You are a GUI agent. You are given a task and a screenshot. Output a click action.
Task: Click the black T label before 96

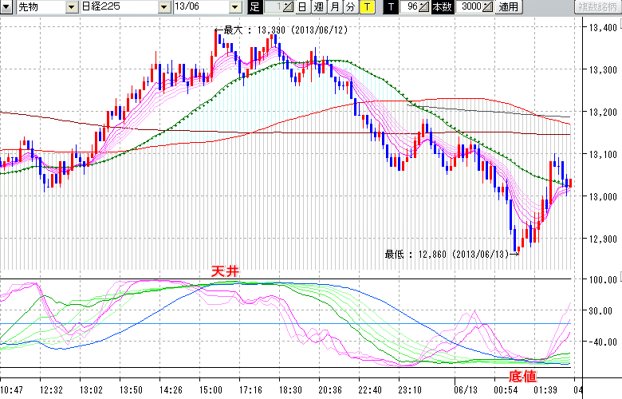pos(391,7)
